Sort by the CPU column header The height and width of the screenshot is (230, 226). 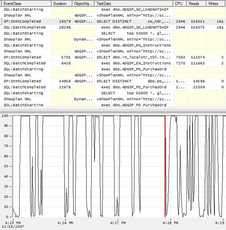[x=180, y=4]
